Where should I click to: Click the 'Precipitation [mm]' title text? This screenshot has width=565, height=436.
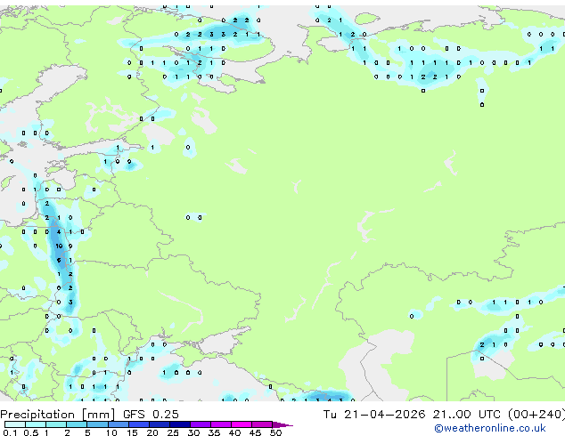[57, 415]
